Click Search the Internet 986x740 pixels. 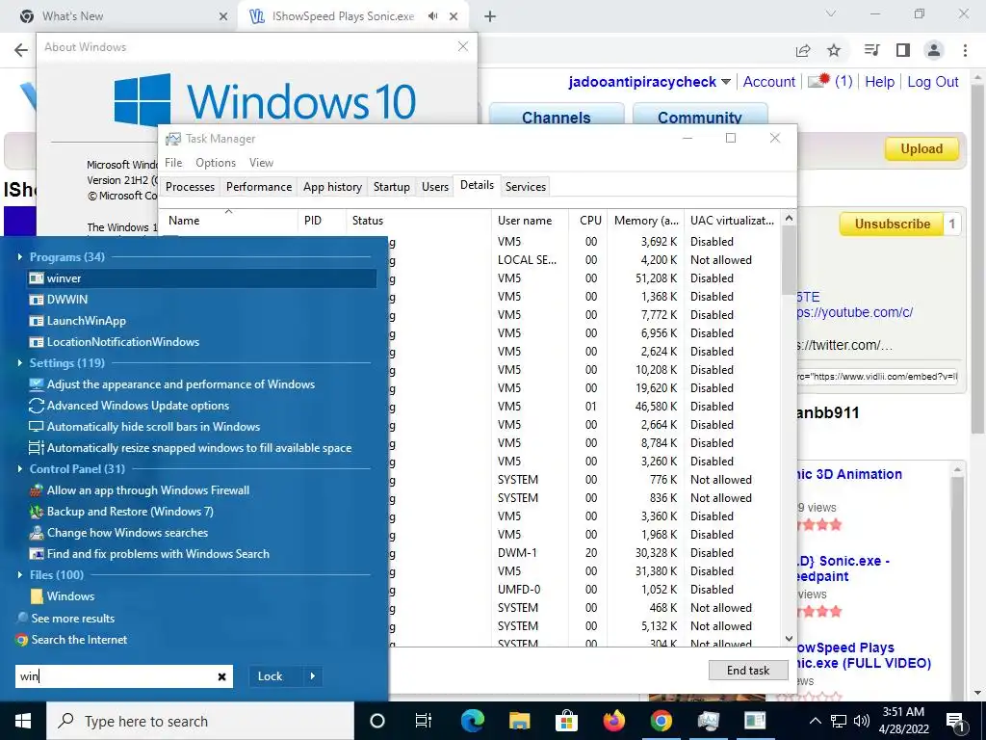pos(79,640)
